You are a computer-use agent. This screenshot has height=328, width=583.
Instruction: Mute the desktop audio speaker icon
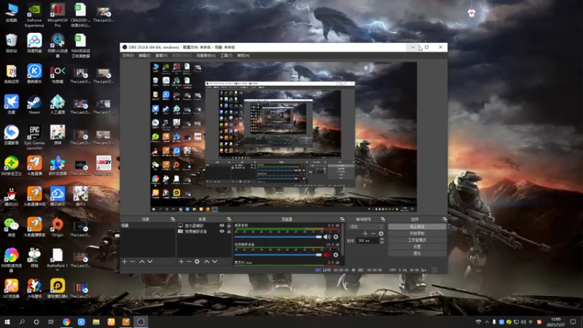pos(326,237)
